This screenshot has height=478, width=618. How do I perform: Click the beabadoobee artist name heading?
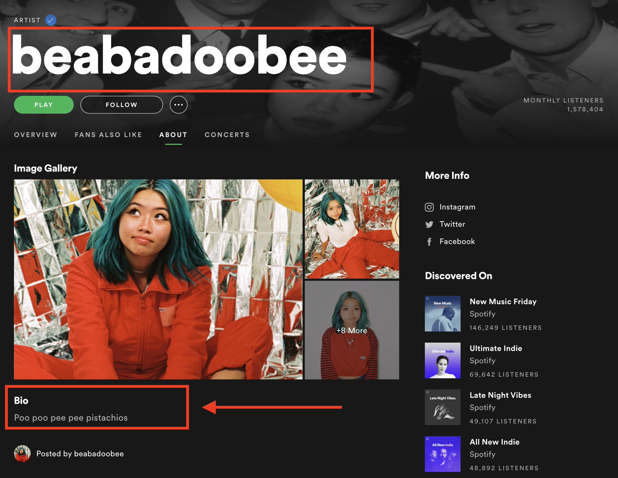click(179, 55)
